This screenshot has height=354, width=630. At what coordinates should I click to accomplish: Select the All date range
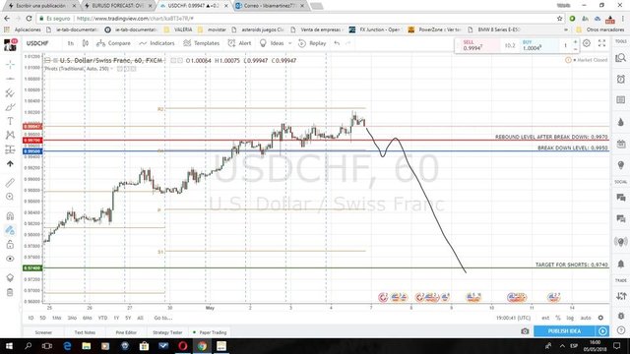[140, 318]
